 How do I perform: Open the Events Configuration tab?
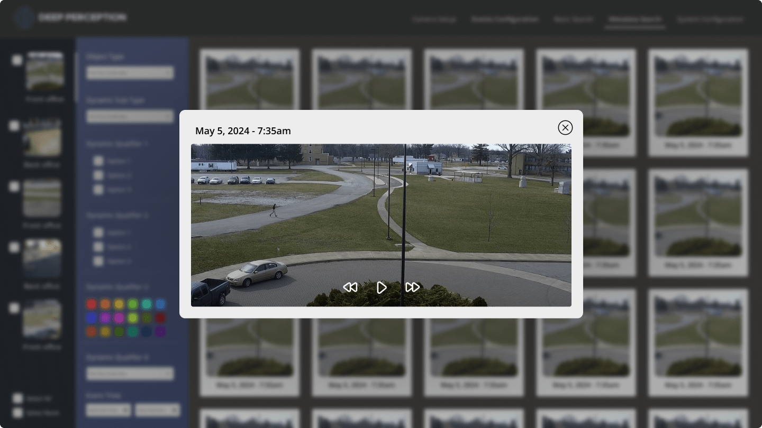coord(505,20)
